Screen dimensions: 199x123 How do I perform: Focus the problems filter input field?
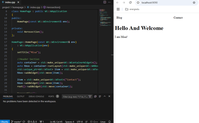(75, 97)
